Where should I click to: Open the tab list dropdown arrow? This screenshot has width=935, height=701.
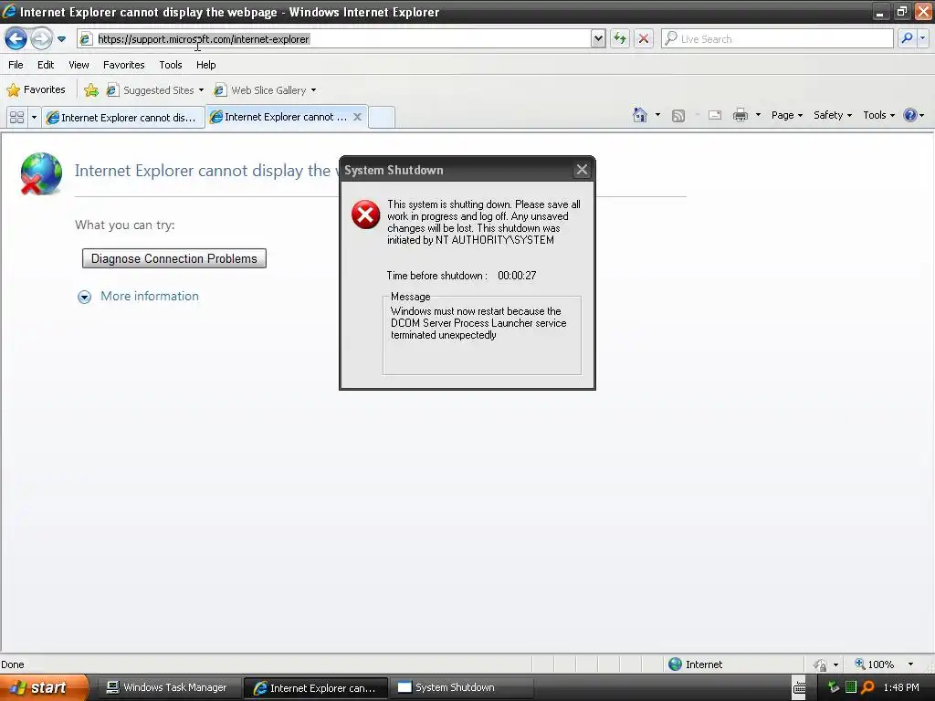click(x=34, y=118)
